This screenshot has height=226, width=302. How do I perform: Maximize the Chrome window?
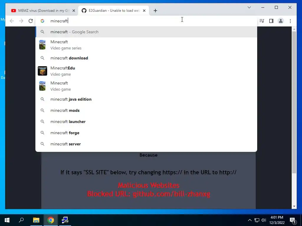click(x=276, y=7)
